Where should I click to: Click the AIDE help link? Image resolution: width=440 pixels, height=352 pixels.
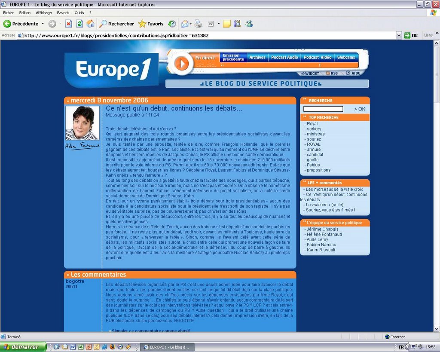click(x=353, y=73)
